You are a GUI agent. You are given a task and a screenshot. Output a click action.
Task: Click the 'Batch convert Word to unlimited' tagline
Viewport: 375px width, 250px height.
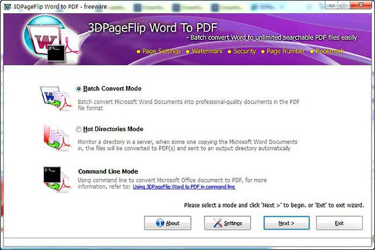pos(272,38)
